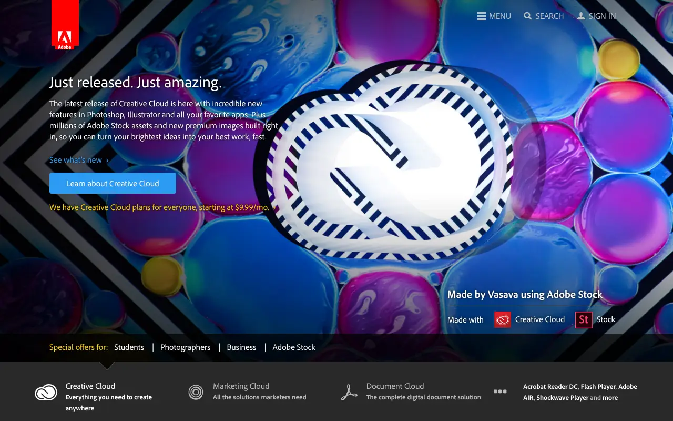
Task: Click the 'Just released. Just amazing.' headline
Action: [x=136, y=83]
